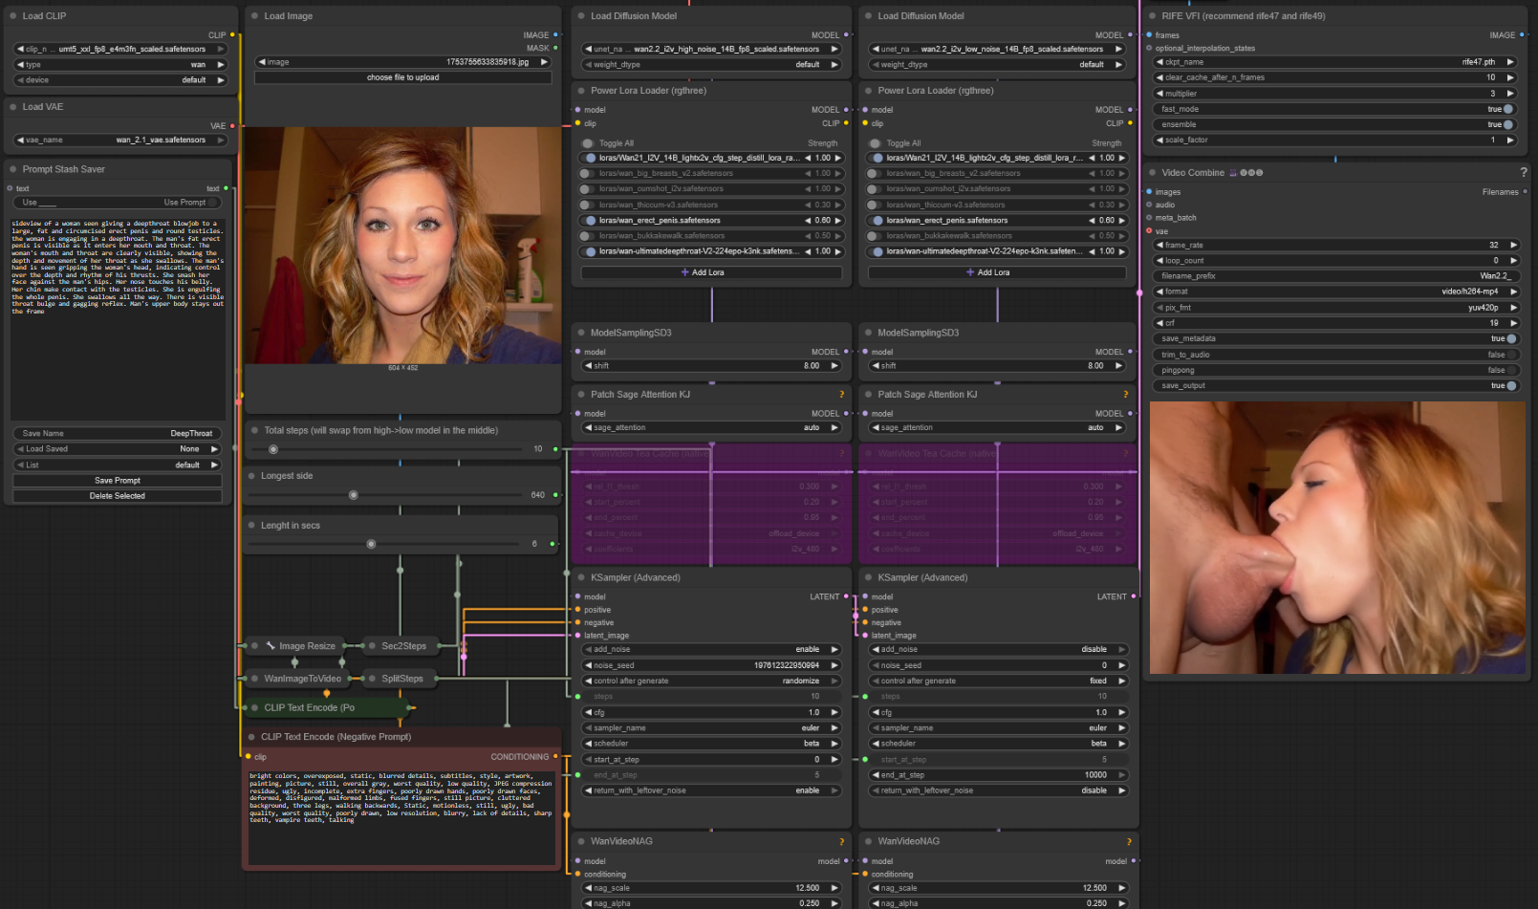Click the Longest side slider handle
Viewport: 1538px width, 909px height.
[354, 495]
